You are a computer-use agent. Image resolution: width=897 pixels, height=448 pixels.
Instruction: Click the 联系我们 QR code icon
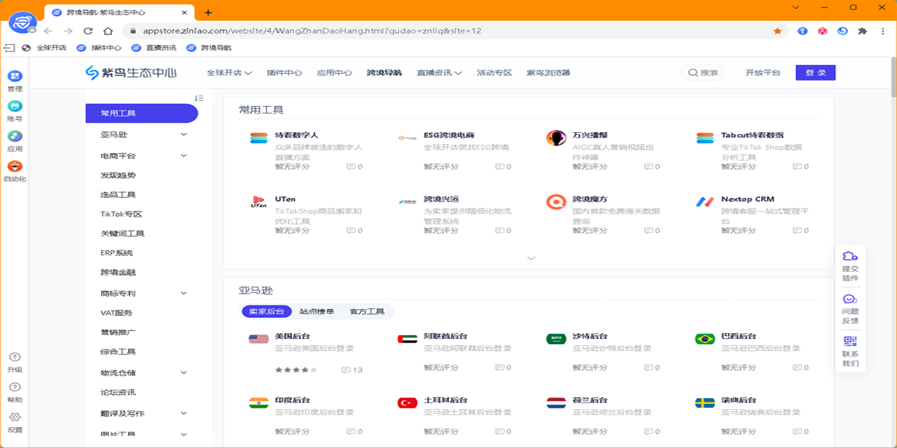(x=850, y=342)
